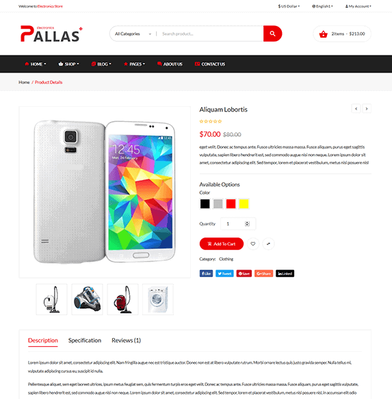Go to previous product arrow
Viewport: 392px width, 399px height.
coord(356,109)
